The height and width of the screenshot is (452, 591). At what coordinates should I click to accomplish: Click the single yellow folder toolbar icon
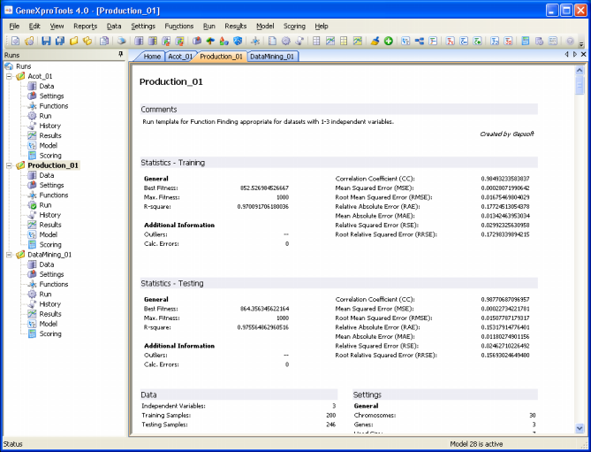[74, 41]
